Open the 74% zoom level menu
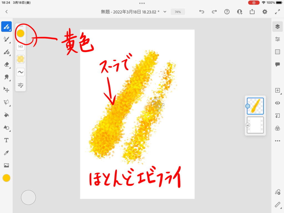This screenshot has height=213, width=284. pyautogui.click(x=178, y=12)
